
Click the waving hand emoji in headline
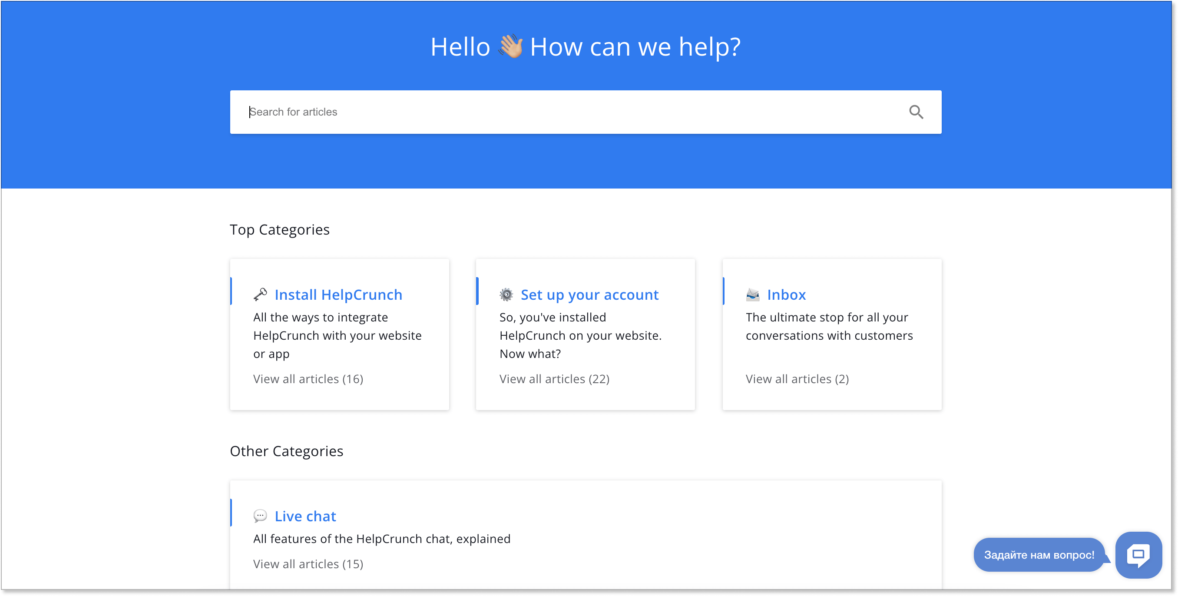pos(510,46)
